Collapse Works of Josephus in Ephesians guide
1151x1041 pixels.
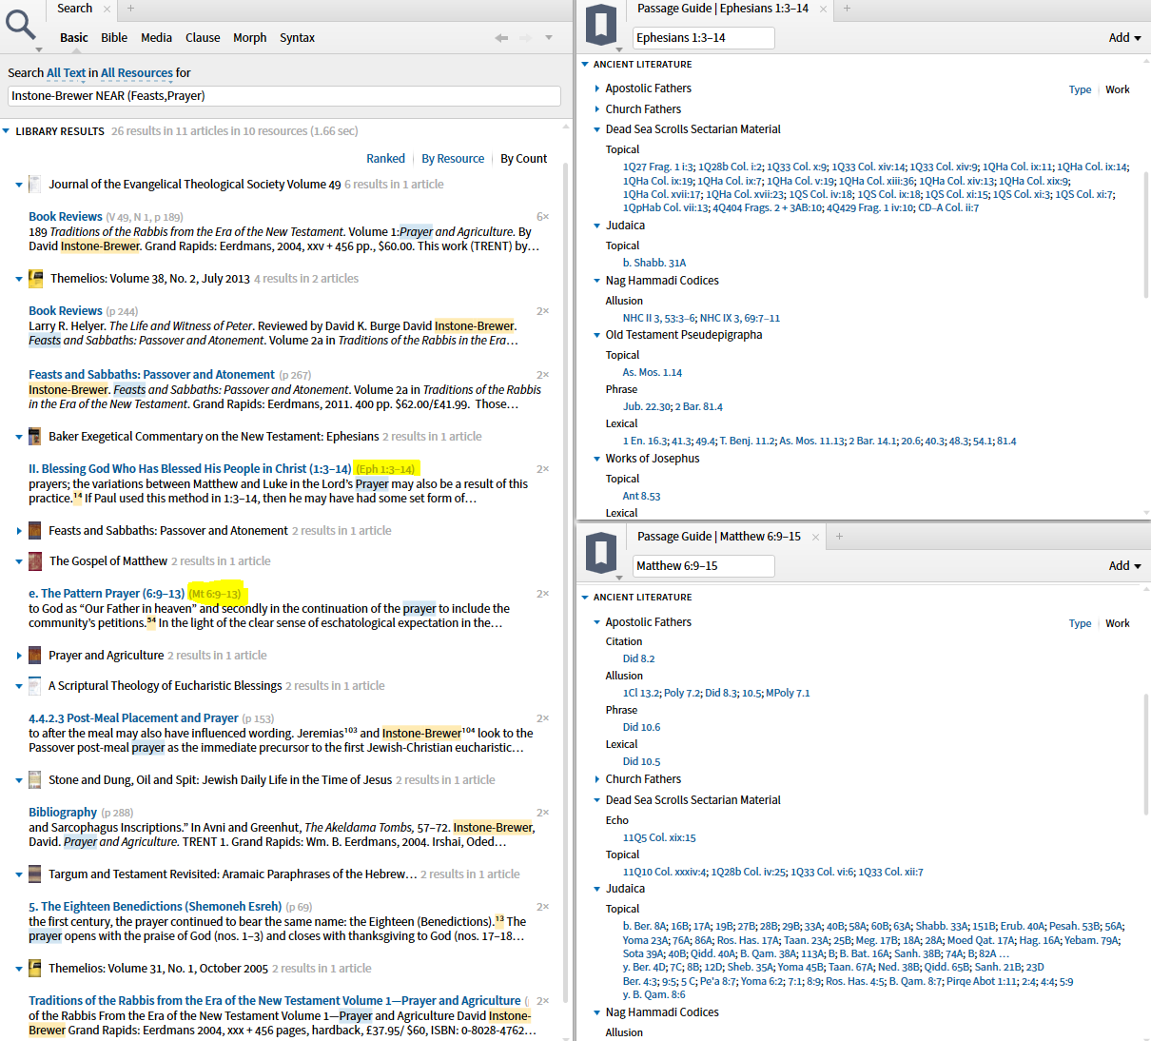(x=597, y=459)
